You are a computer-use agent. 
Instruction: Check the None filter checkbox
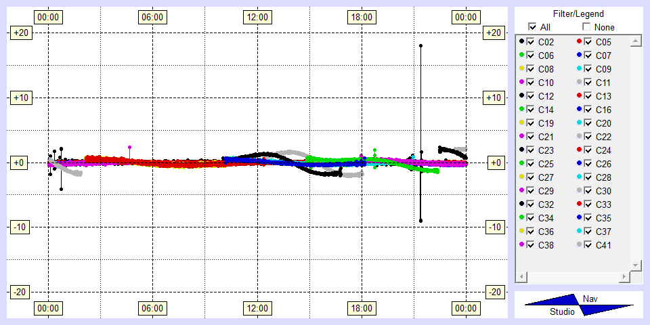(586, 27)
